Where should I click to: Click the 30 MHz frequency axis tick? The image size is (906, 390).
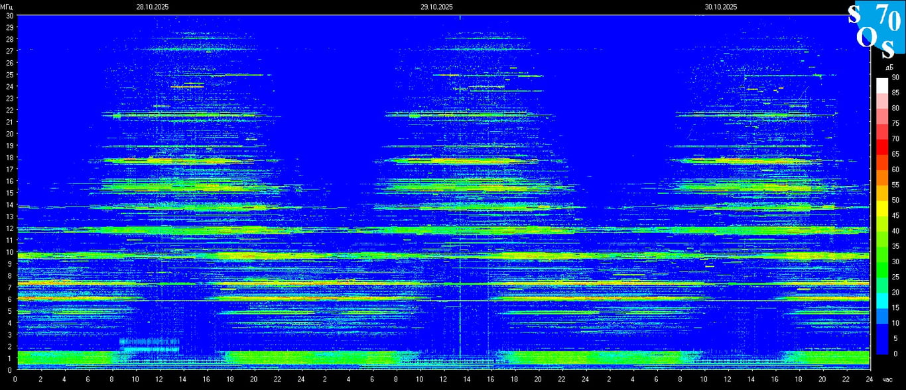coord(9,15)
